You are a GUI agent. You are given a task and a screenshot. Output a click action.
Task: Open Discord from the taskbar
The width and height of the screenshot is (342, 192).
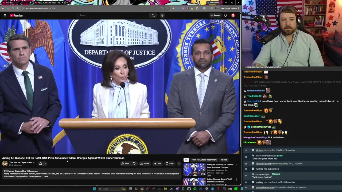click(x=177, y=189)
